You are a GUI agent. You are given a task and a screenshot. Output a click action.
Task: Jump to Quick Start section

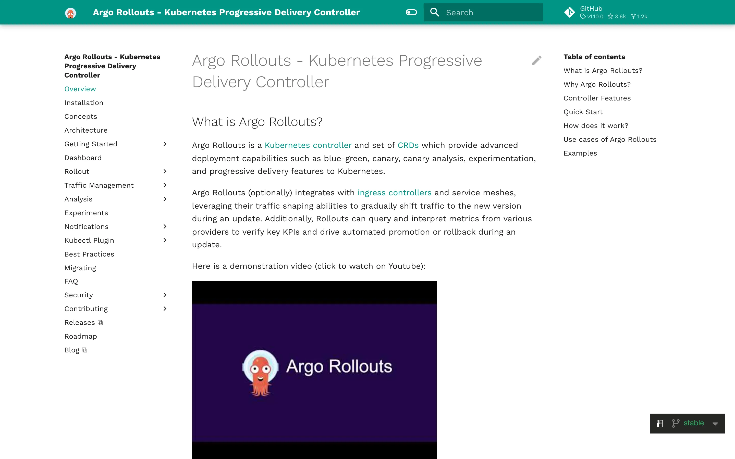[583, 112]
